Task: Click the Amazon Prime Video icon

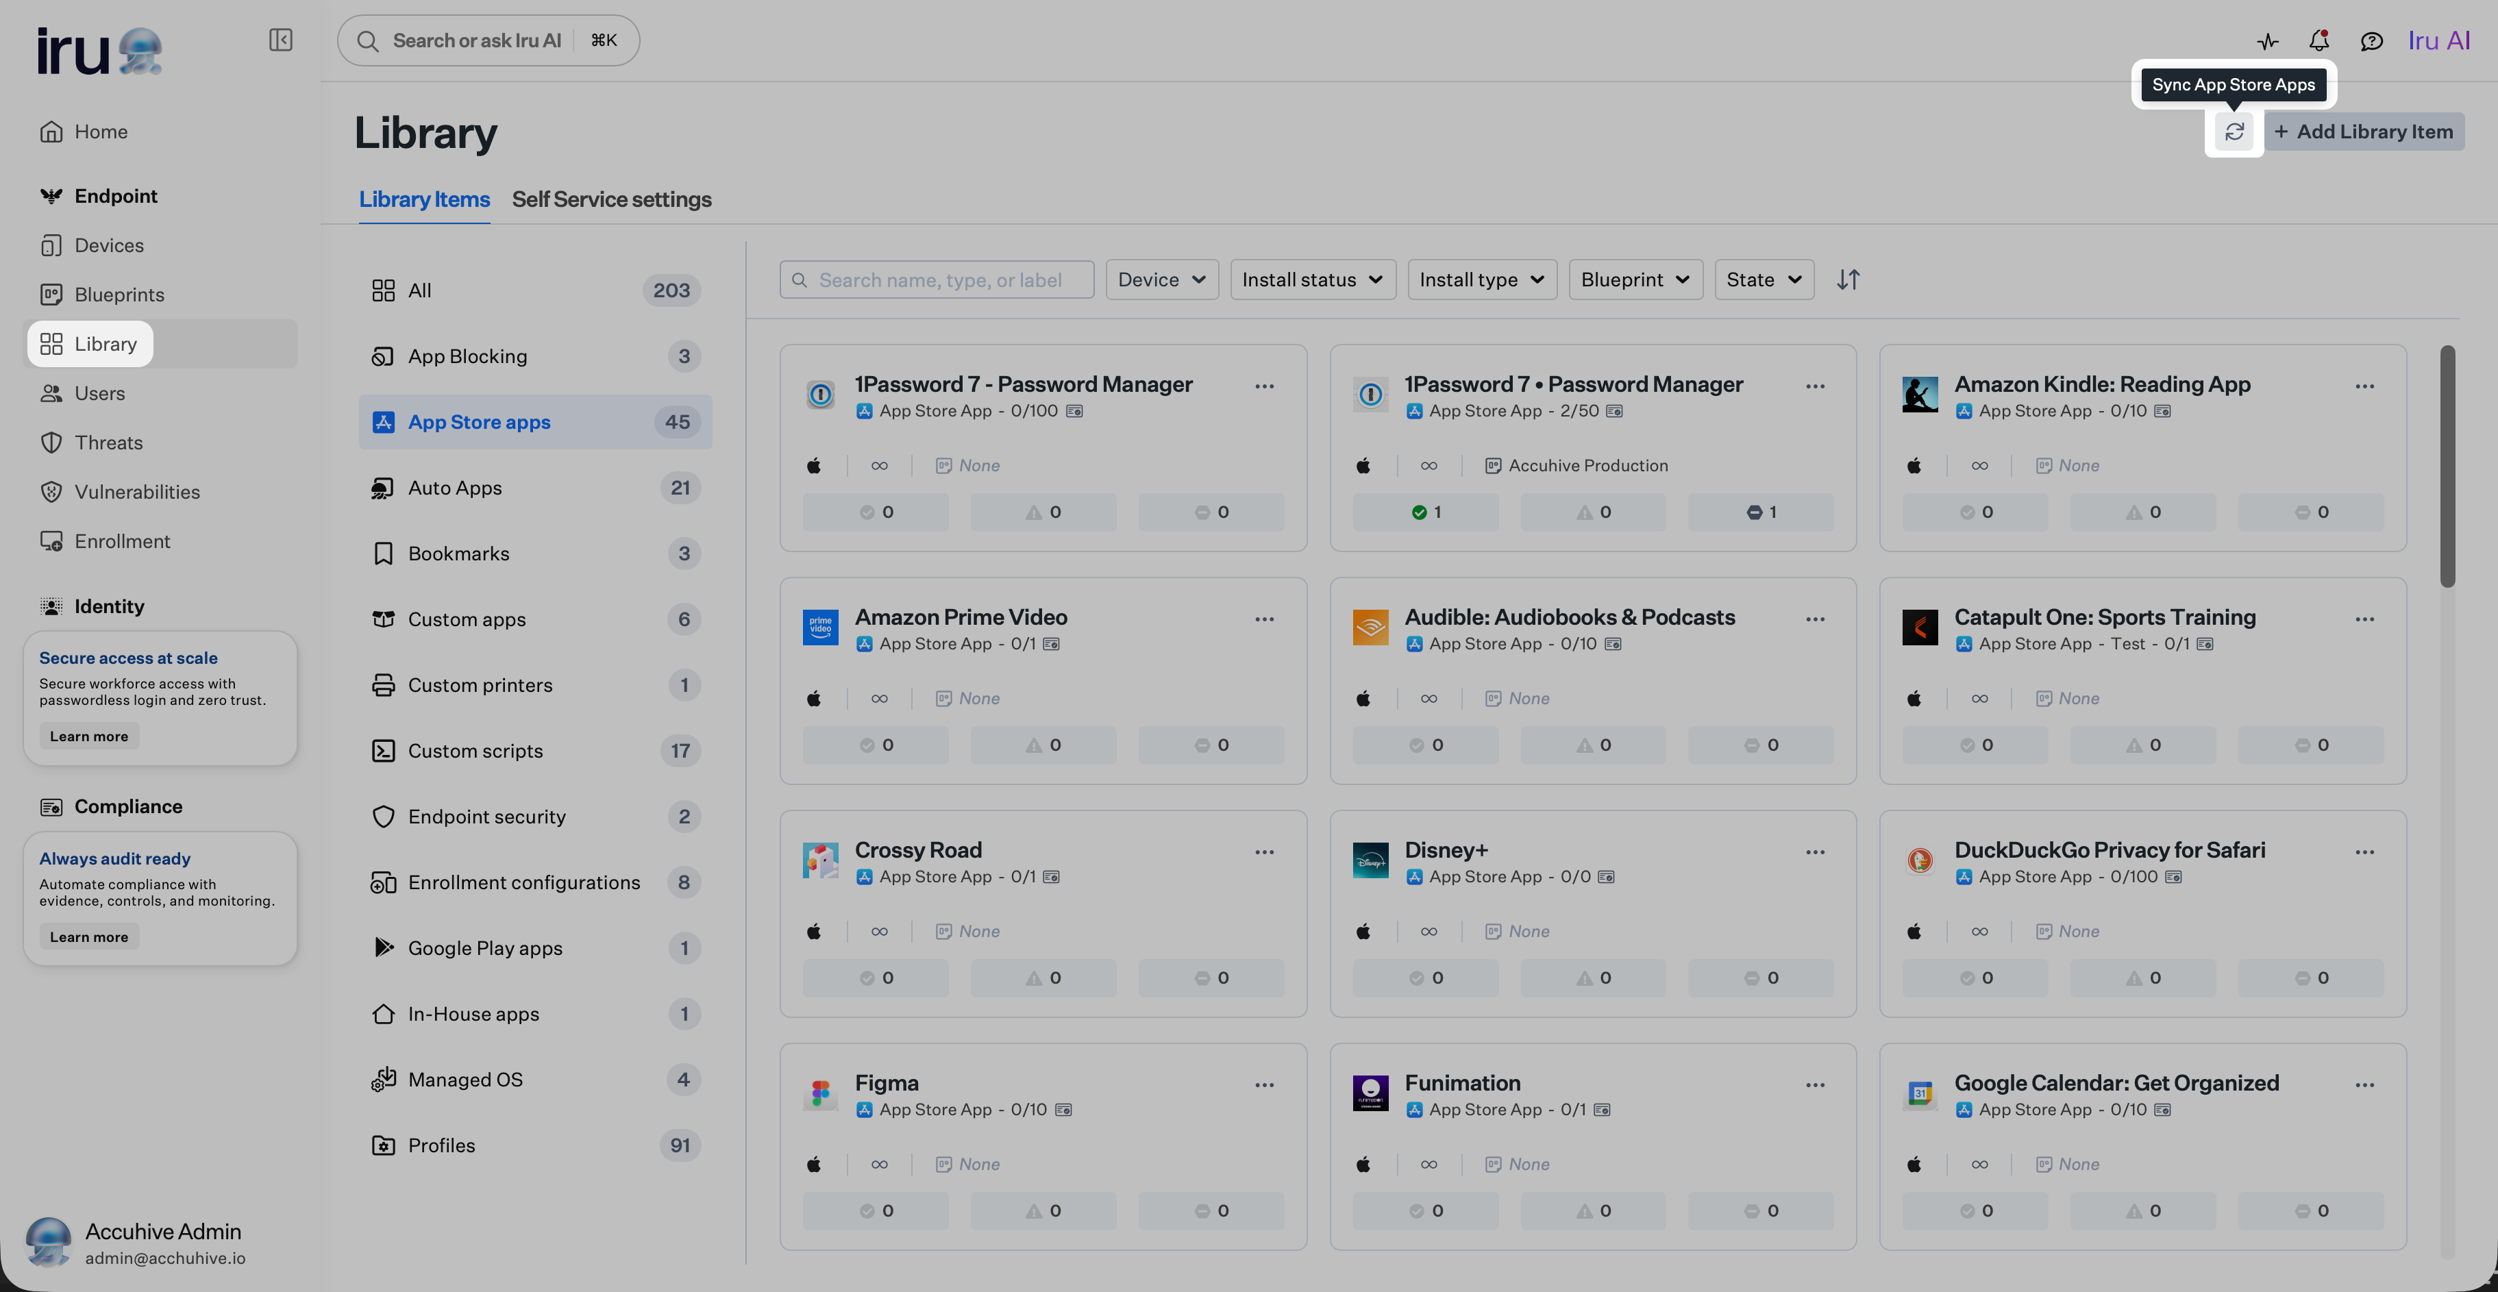Action: 820,627
